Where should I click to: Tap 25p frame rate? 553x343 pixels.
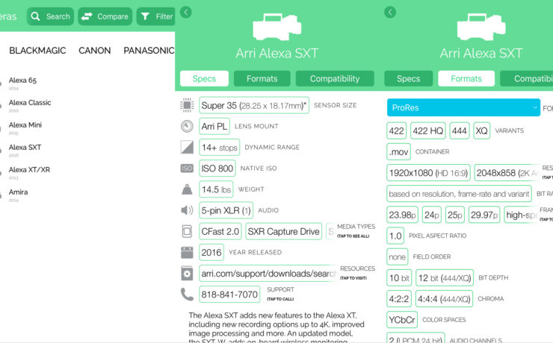pyautogui.click(x=455, y=215)
